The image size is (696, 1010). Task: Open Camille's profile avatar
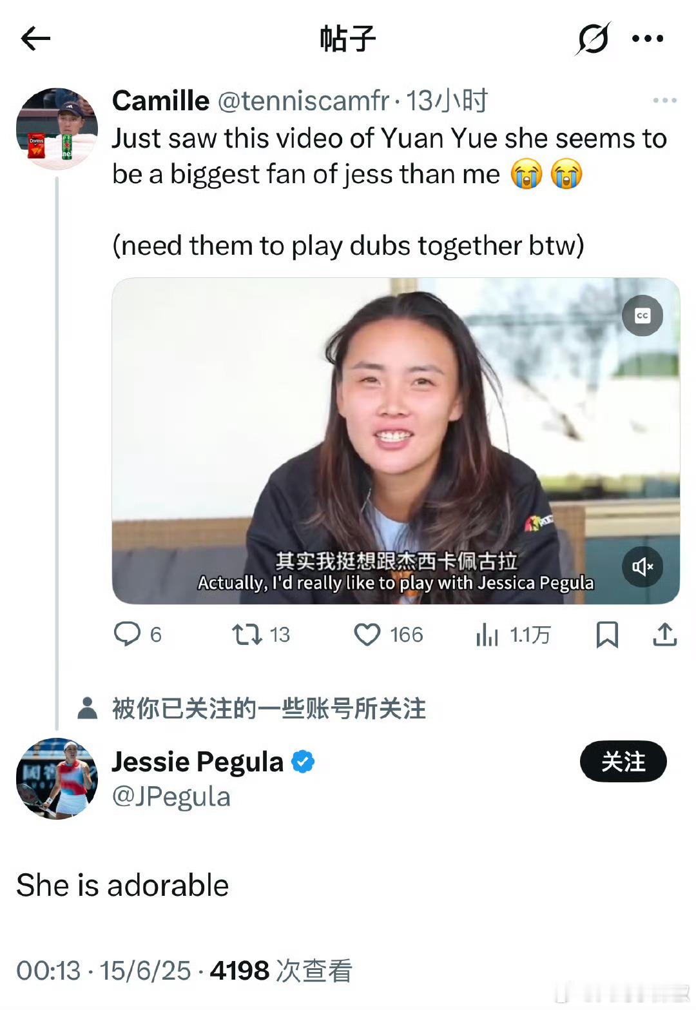[57, 129]
